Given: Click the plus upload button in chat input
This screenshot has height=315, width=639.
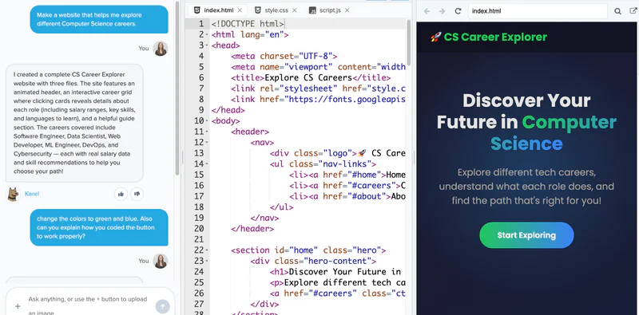Looking at the screenshot, I should click(x=18, y=306).
